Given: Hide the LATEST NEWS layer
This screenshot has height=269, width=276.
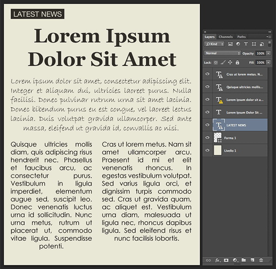Looking at the screenshot, I should 207,125.
